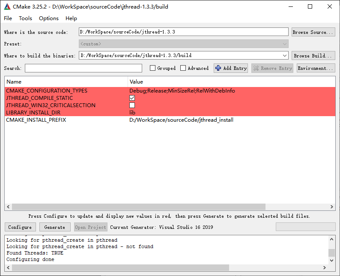340x276 pixels.
Task: Select the CMAKE_CONFIGURATION_TYPES row
Action: (170, 91)
